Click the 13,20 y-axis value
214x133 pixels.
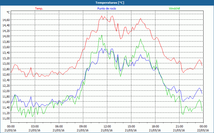pyautogui.click(x=6, y=58)
